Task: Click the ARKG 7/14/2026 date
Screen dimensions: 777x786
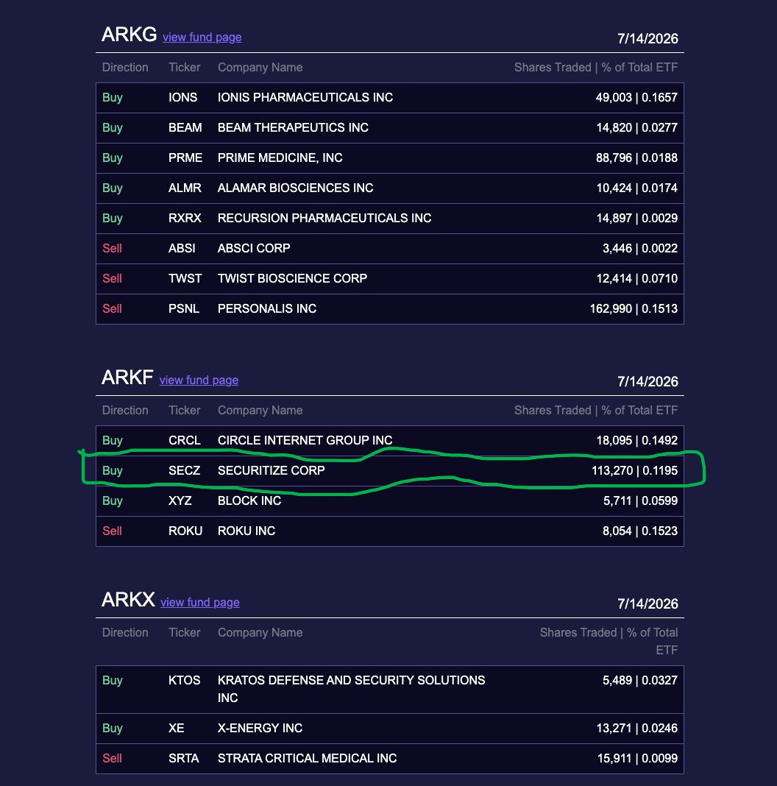Action: point(647,38)
